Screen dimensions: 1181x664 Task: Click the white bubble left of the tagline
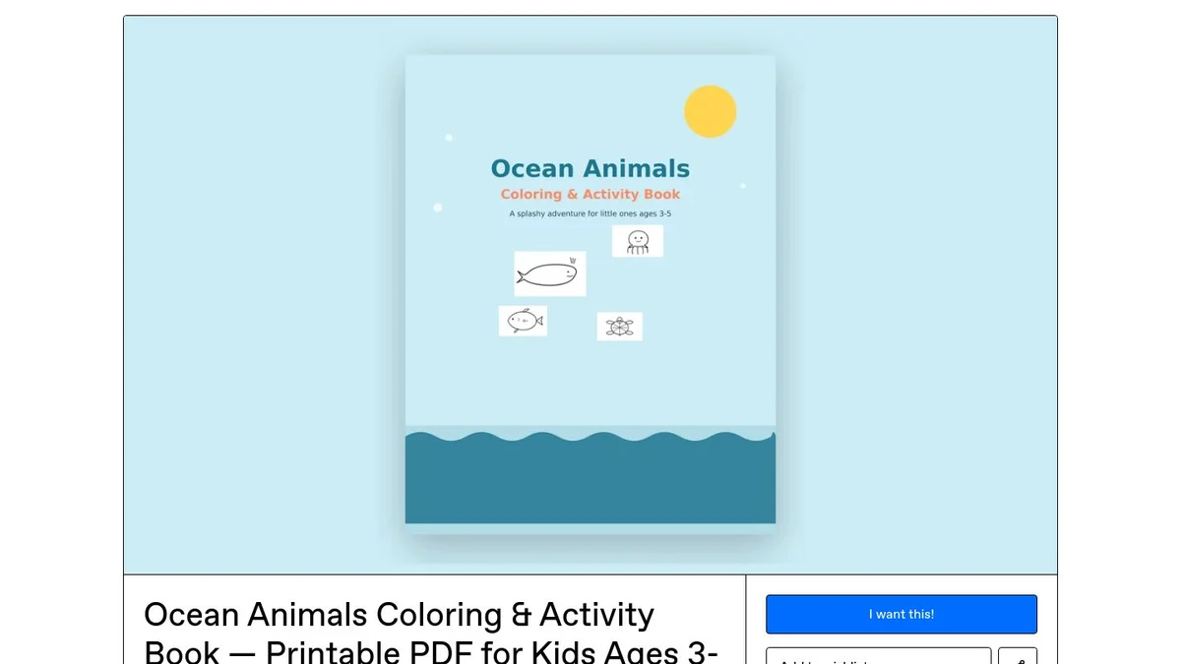coord(438,208)
